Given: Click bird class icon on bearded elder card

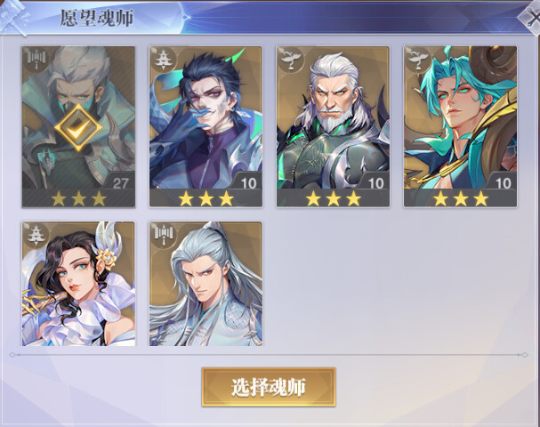Looking at the screenshot, I should pos(290,59).
